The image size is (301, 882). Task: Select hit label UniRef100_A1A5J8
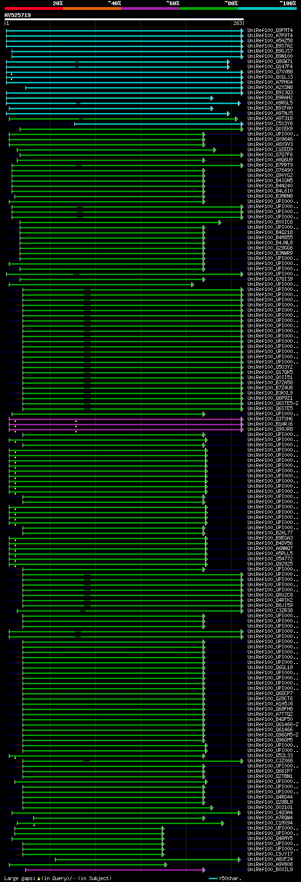tap(270, 704)
